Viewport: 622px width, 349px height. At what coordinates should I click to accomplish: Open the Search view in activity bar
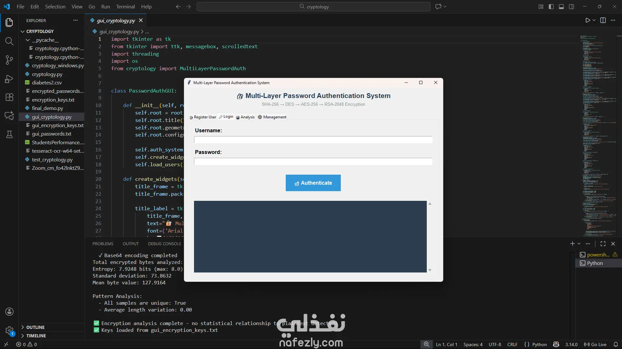tap(9, 41)
